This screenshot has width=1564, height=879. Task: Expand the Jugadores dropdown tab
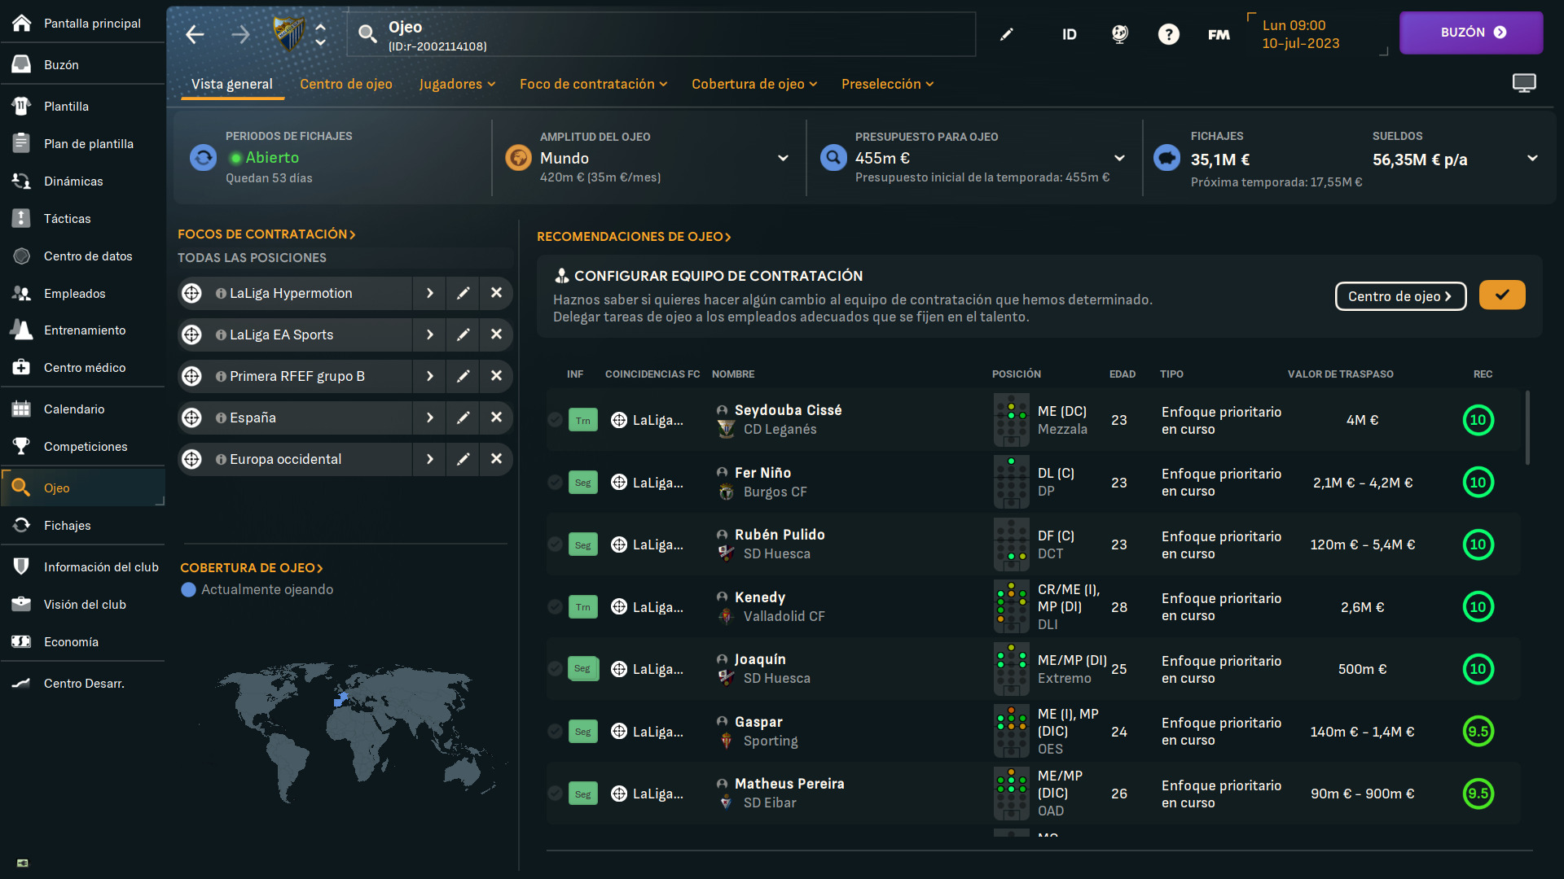click(457, 84)
